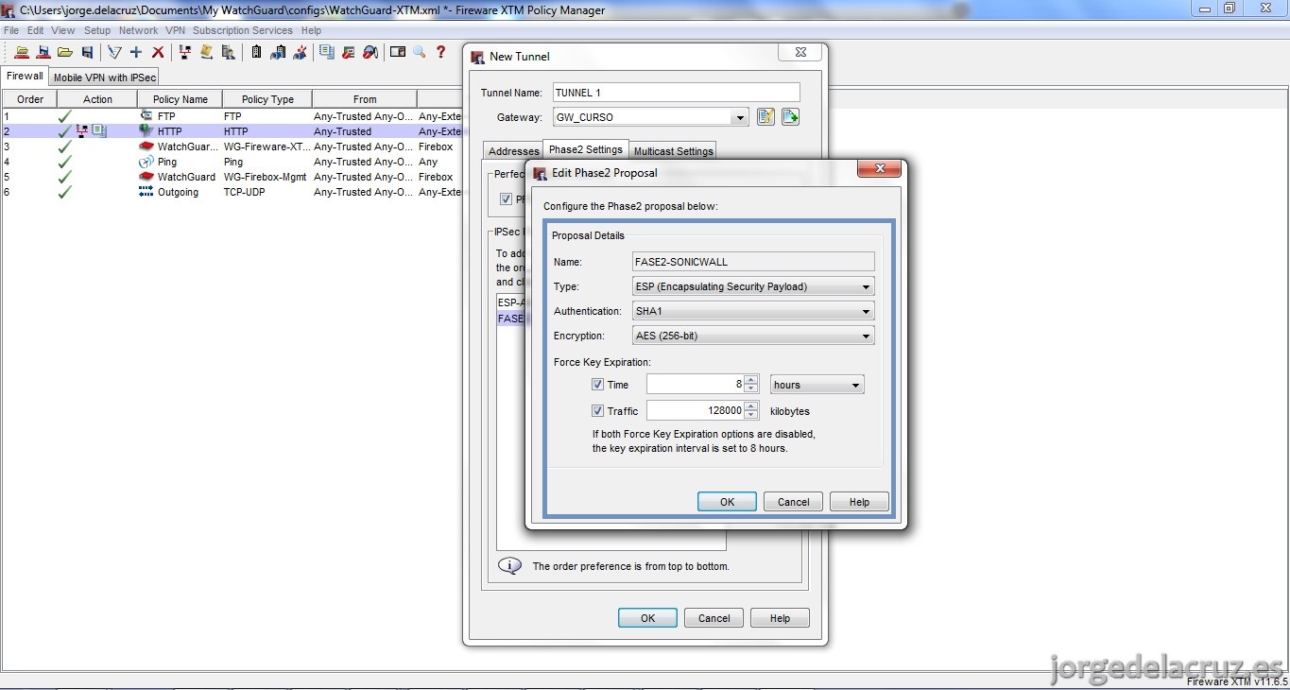Click the new gateway icon with green arrow

(x=790, y=117)
